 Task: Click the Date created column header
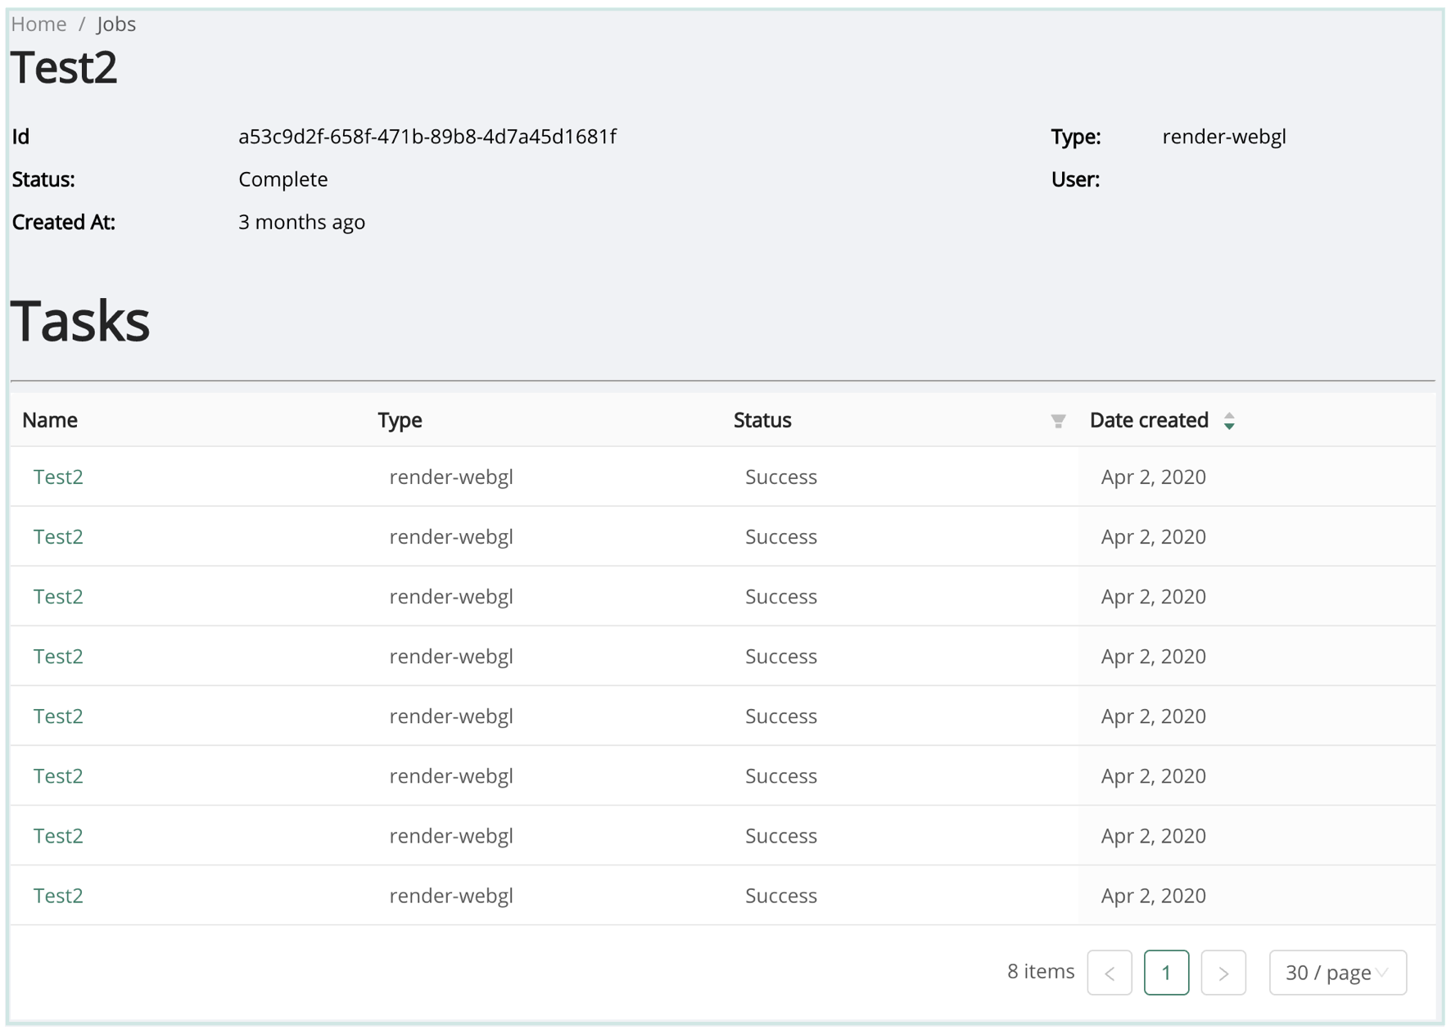pyautogui.click(x=1148, y=421)
